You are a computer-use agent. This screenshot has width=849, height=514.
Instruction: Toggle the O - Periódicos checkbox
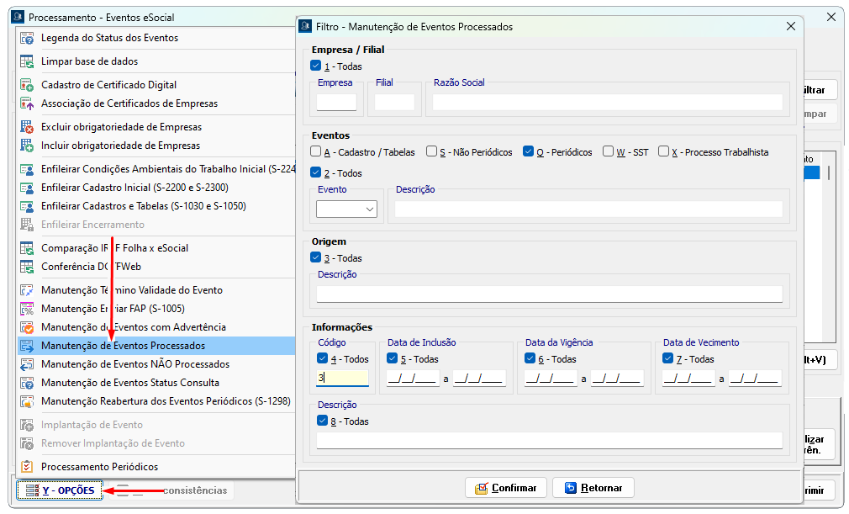pyautogui.click(x=528, y=152)
